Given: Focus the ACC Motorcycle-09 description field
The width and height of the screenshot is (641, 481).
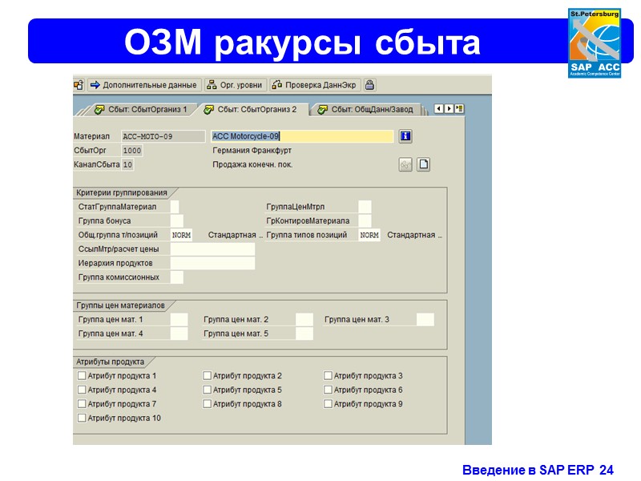Looking at the screenshot, I should click(302, 136).
